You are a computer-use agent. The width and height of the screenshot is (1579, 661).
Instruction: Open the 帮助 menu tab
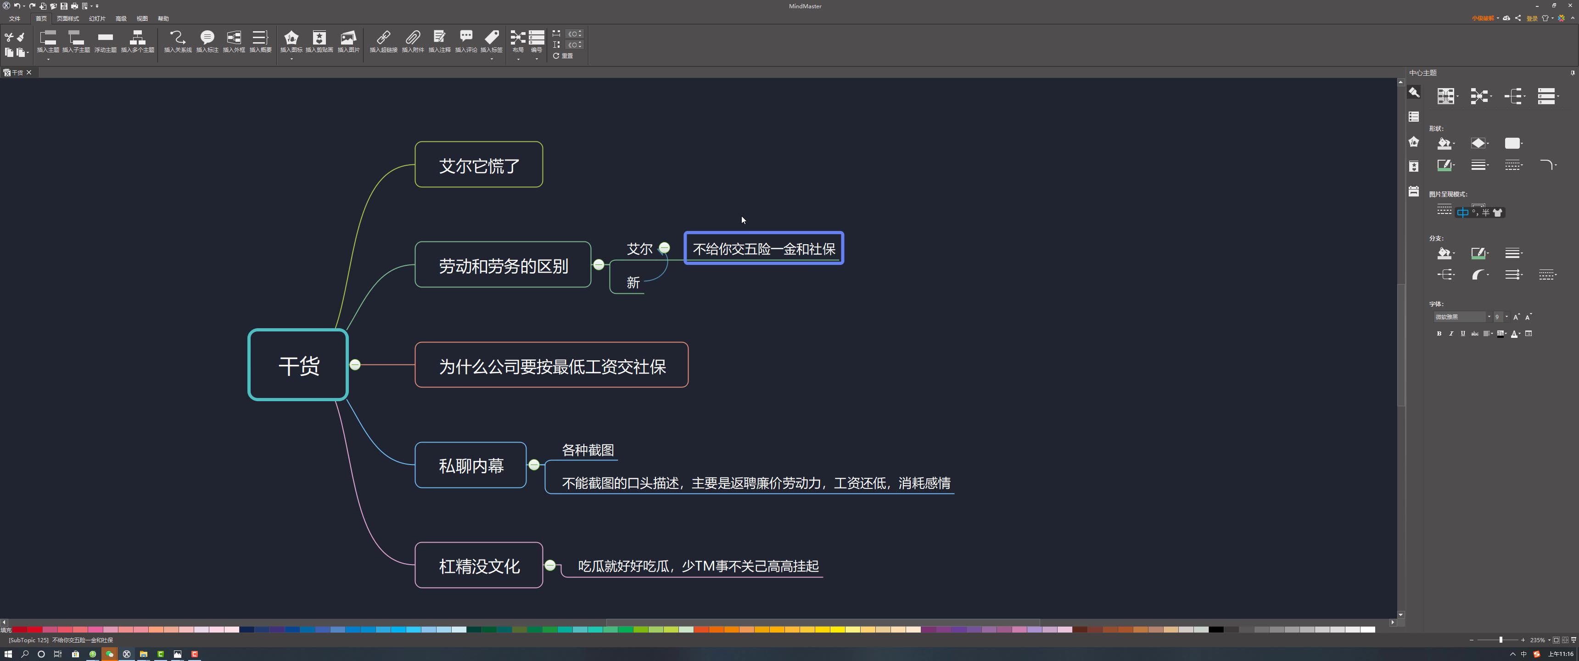pyautogui.click(x=163, y=18)
